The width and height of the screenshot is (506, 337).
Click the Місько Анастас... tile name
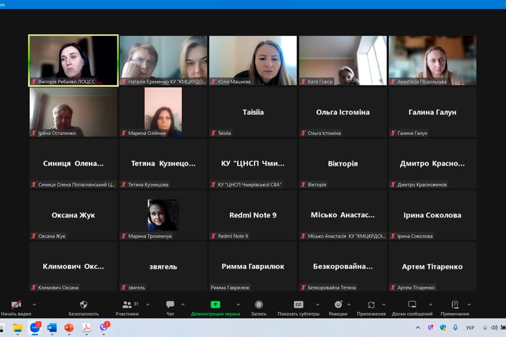(343, 215)
